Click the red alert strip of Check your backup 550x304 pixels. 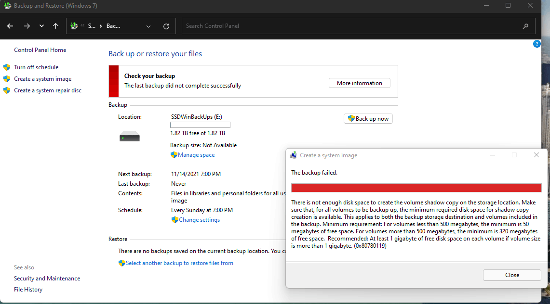click(114, 81)
